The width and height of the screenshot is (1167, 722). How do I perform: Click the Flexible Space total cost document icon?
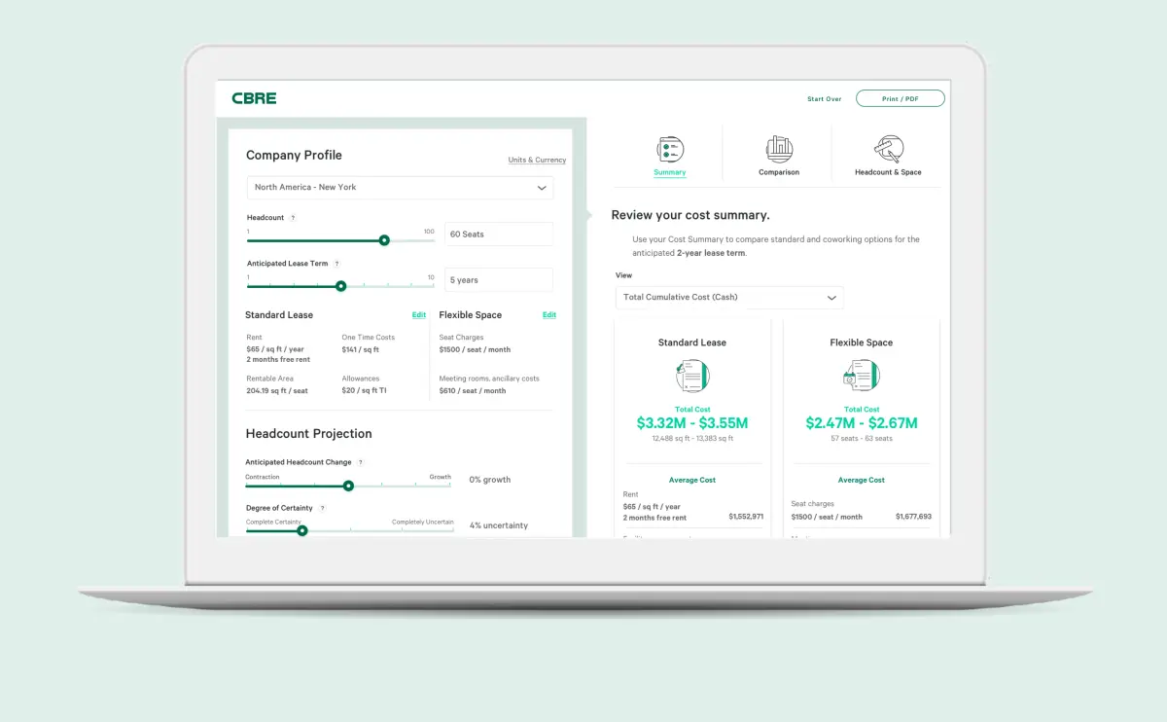pyautogui.click(x=861, y=375)
